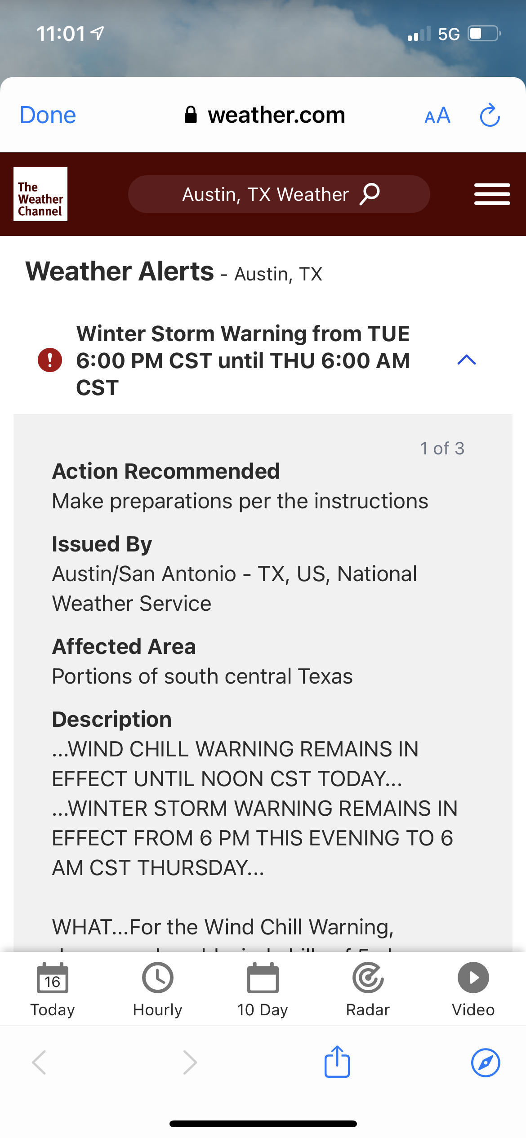Tap the search magnifier icon
The image size is (526, 1138).
370,194
